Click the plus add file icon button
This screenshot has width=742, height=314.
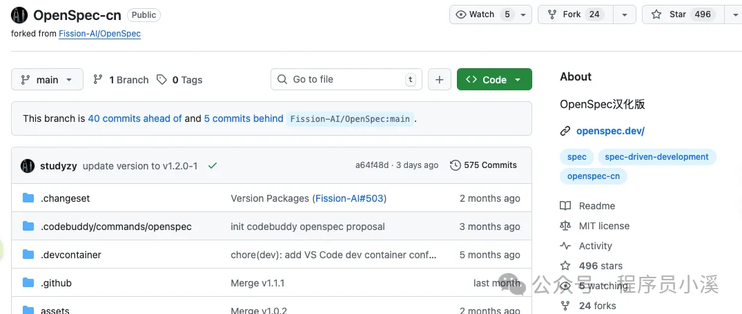[x=439, y=79]
